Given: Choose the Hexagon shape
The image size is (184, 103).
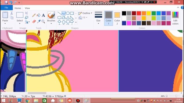Looking at the screenshot, I should point(68,22).
